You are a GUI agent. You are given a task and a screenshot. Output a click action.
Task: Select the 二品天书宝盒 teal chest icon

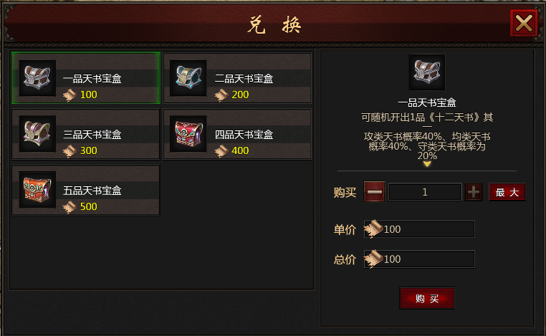click(188, 78)
